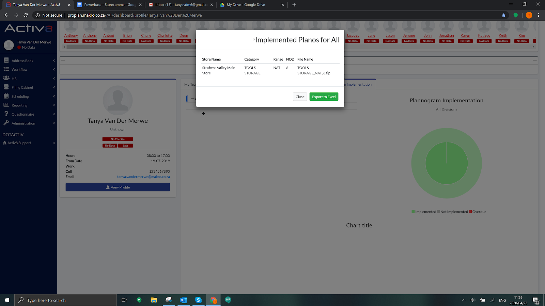The width and height of the screenshot is (545, 306).
Task: Click the Late status badge
Action: [125, 146]
